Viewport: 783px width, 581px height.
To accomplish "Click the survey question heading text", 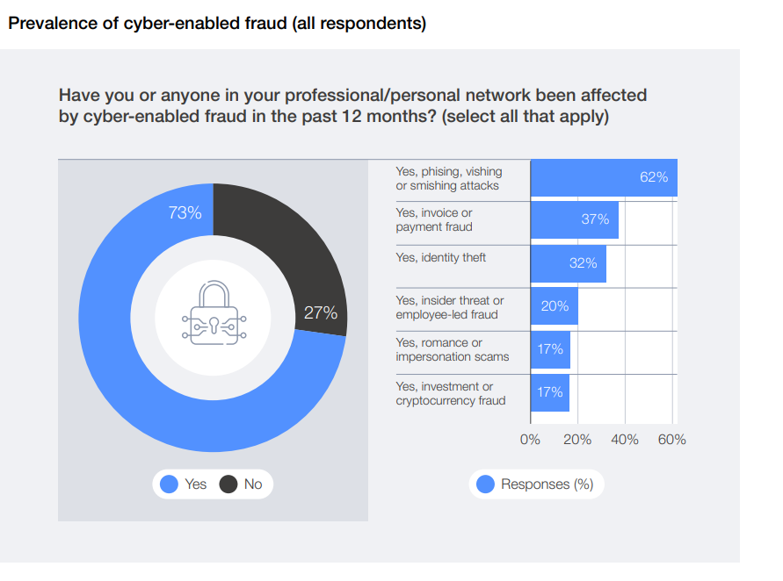I will pos(352,105).
